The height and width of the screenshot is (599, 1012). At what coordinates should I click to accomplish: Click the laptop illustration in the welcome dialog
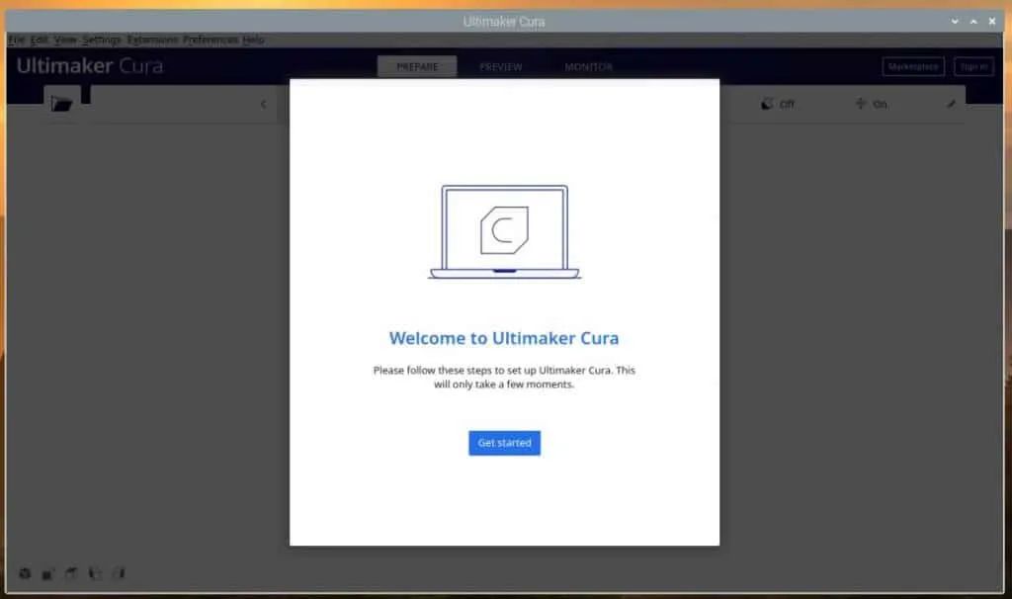505,232
